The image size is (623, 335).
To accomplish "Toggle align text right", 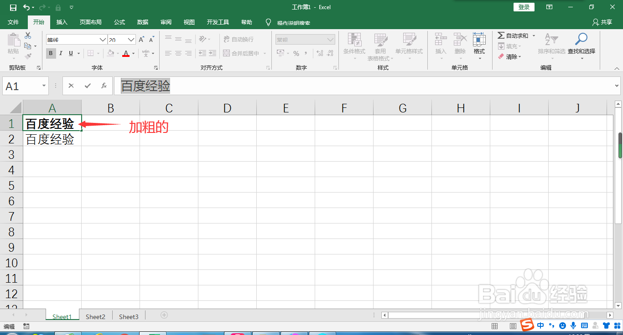I will point(188,53).
